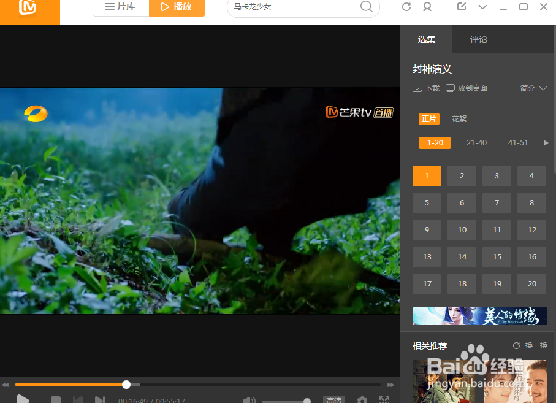Click the refresh icon in top bar

[x=406, y=7]
